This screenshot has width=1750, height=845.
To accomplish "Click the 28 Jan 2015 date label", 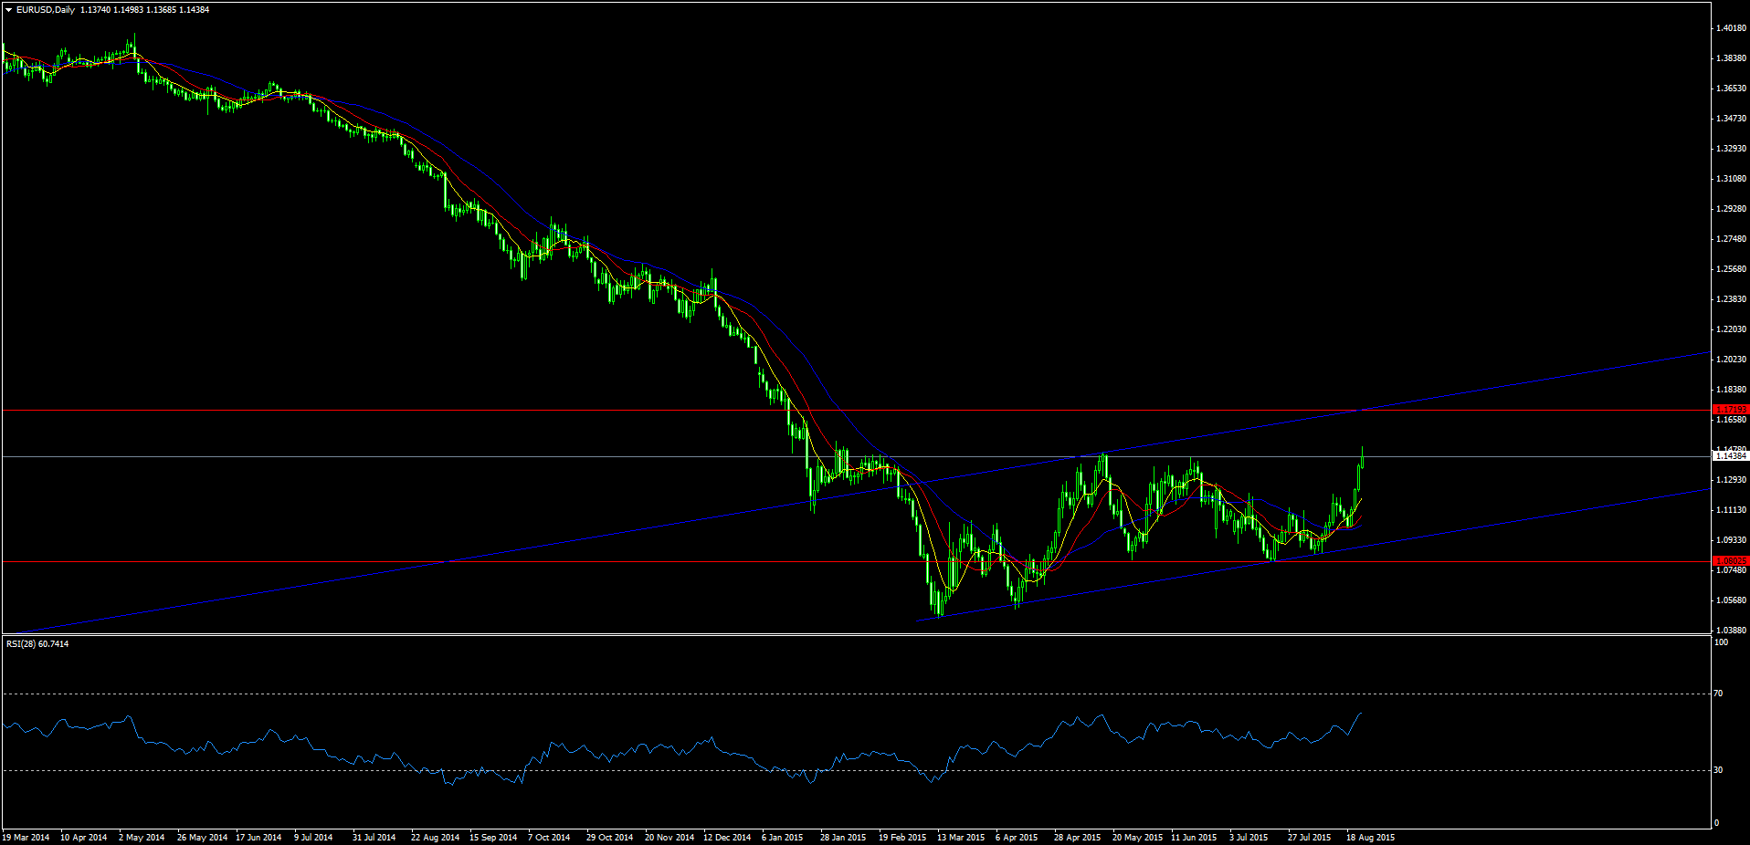I will pyautogui.click(x=843, y=838).
